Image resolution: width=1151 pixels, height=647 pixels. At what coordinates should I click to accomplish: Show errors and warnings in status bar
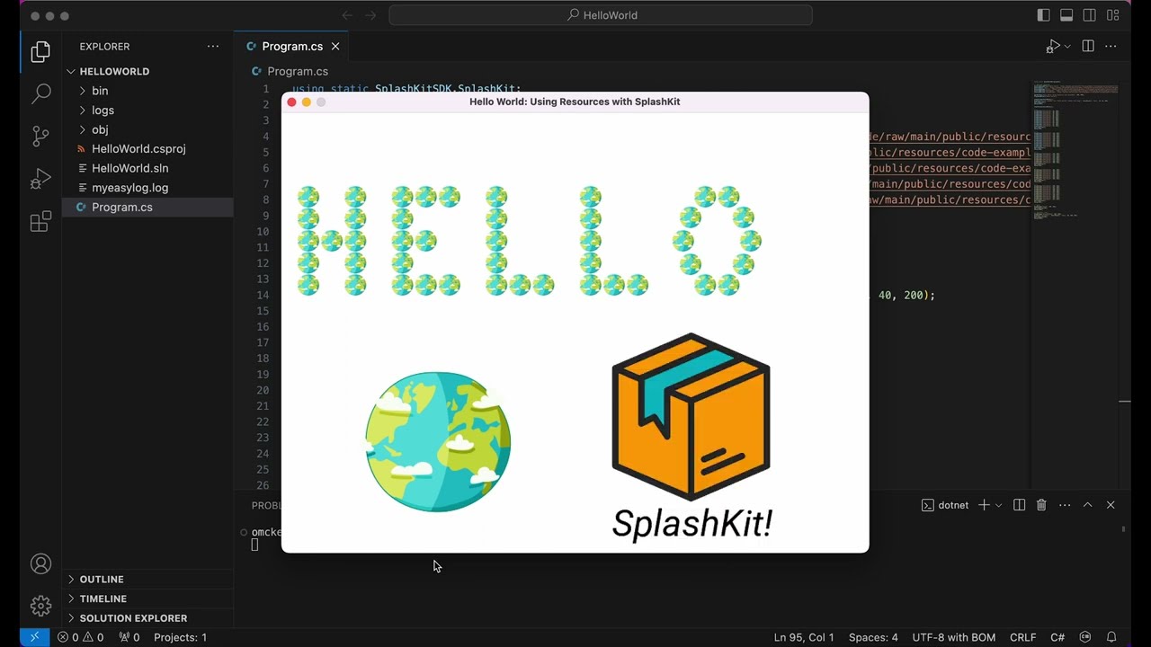[x=80, y=637]
